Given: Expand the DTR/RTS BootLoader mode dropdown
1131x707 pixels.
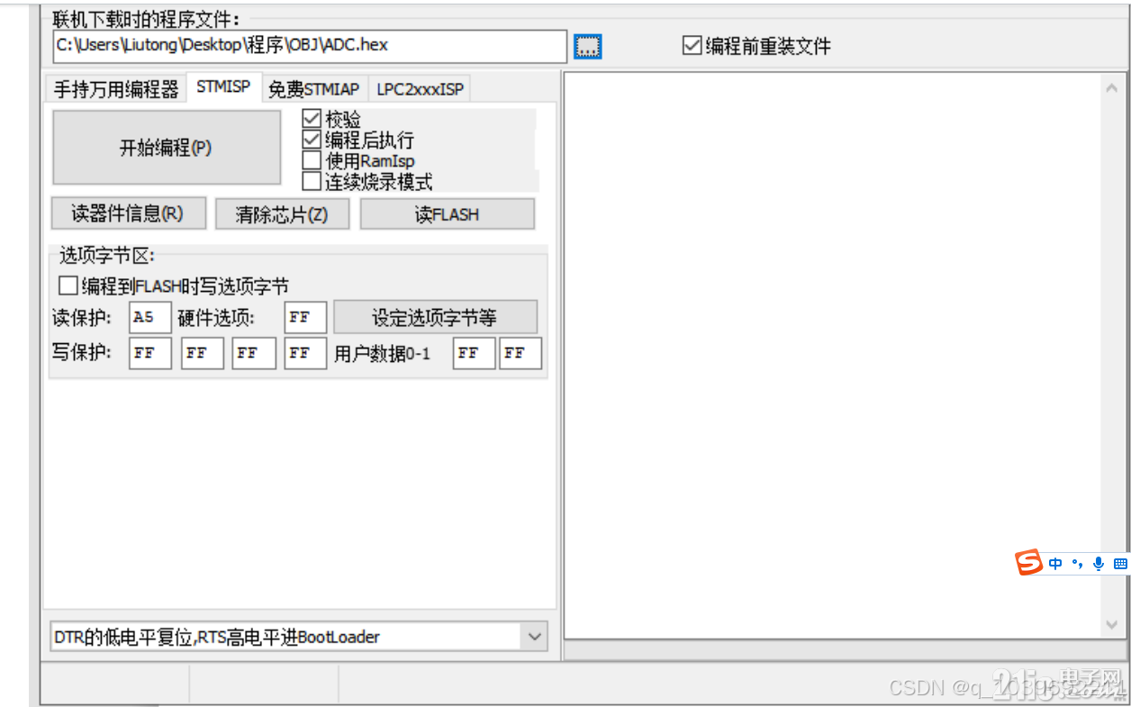Looking at the screenshot, I should pos(534,637).
